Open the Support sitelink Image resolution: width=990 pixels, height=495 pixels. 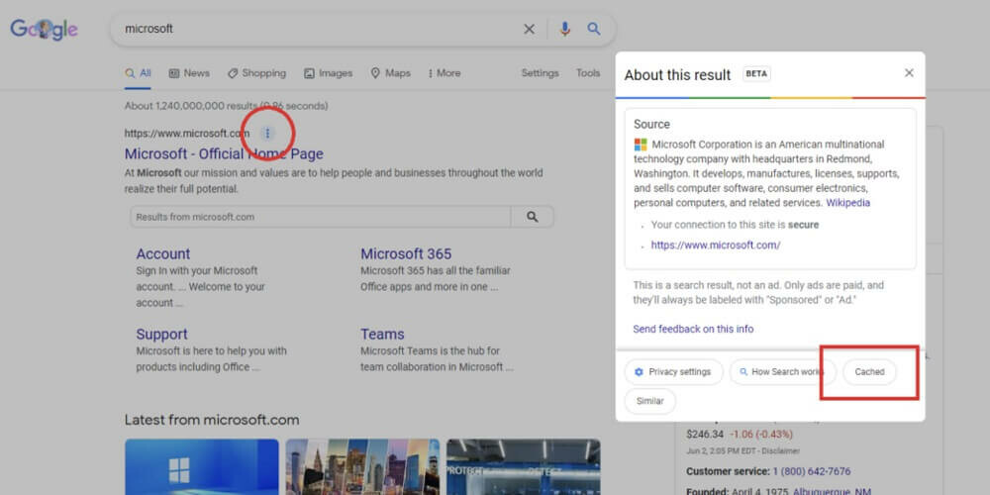[161, 334]
